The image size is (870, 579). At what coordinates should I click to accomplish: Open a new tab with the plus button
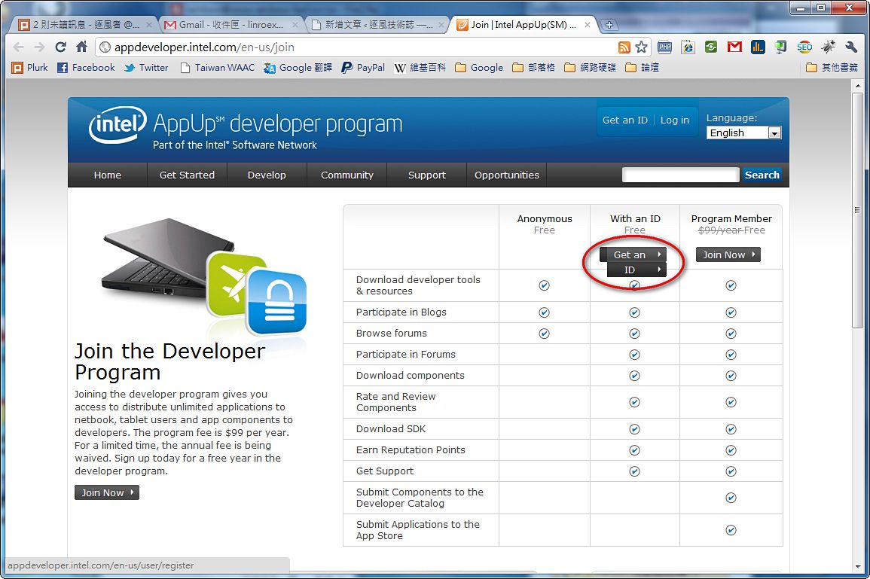[609, 25]
